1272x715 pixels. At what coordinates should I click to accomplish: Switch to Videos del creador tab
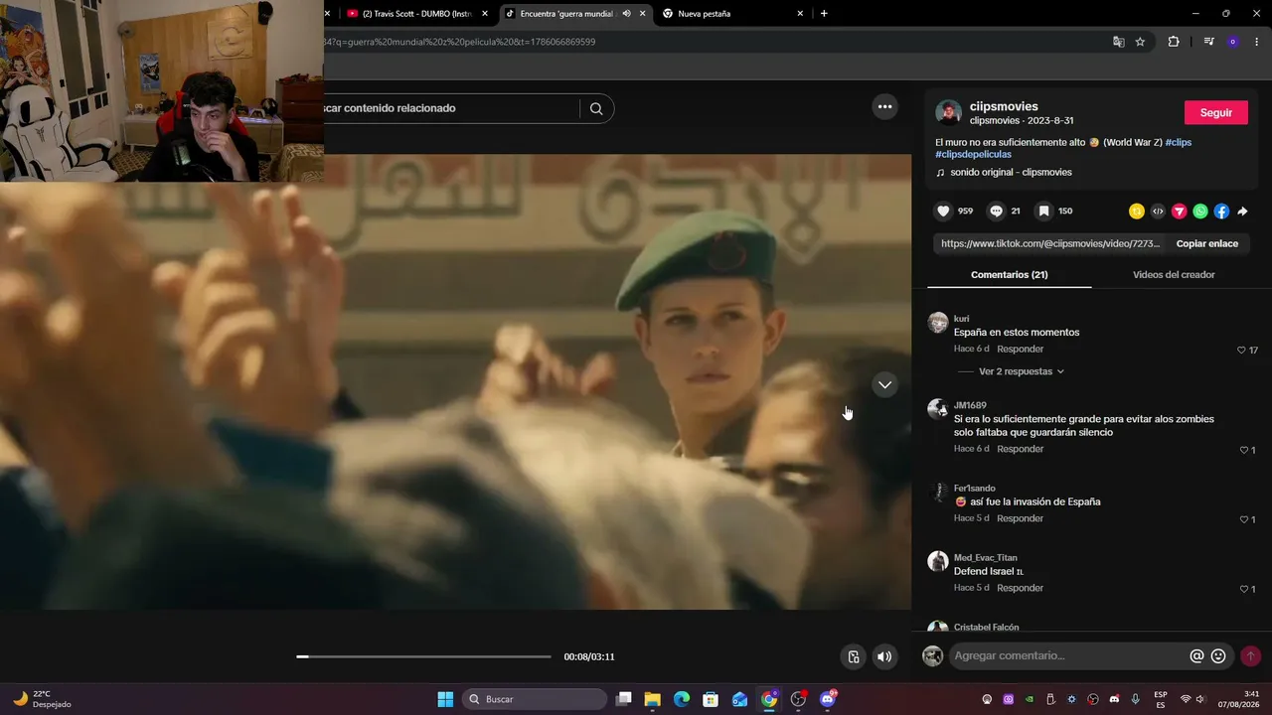(x=1174, y=274)
